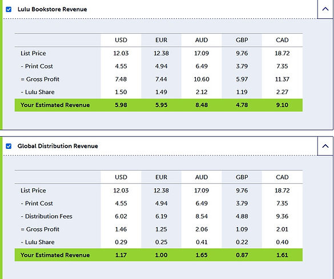Click Global Distribution Lulu Share value 0.41
Image resolution: width=334 pixels, height=279 pixels.
pos(202,242)
